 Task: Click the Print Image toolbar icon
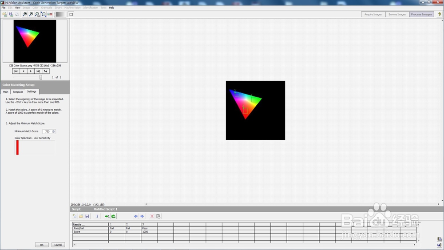click(x=17, y=14)
